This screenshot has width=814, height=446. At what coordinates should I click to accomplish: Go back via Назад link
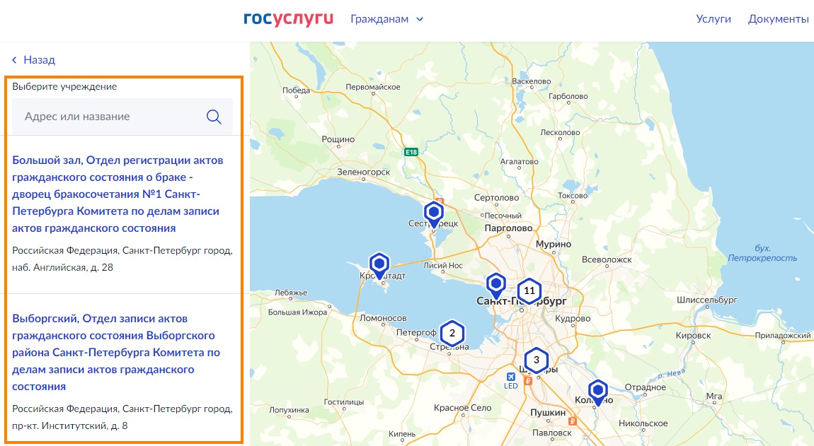[x=39, y=60]
